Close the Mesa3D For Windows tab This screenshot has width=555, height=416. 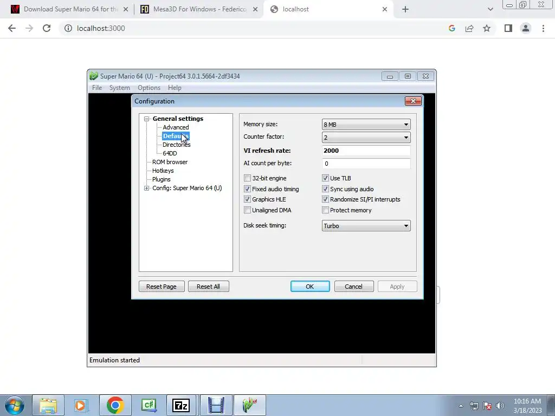(x=255, y=10)
